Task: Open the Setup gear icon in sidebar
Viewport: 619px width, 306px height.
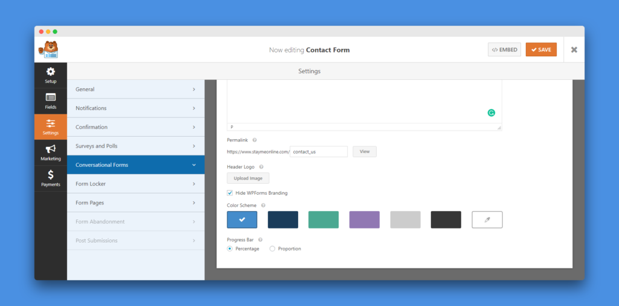Action: [x=51, y=72]
